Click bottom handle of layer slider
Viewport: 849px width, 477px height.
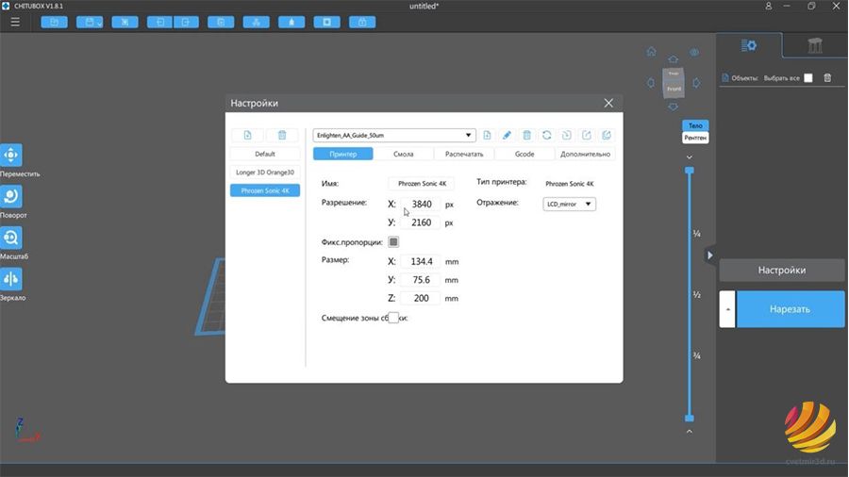[x=690, y=418]
